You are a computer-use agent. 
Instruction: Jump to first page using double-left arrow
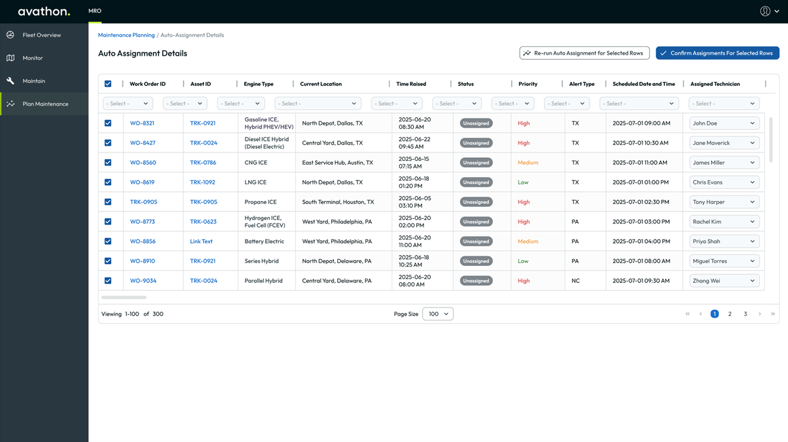[x=688, y=314]
